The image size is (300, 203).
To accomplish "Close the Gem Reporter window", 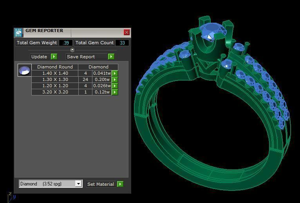I will click(127, 32).
